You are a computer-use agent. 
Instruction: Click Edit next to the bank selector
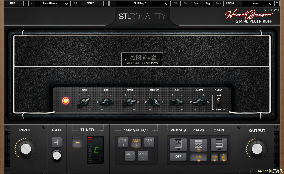click(76, 3)
